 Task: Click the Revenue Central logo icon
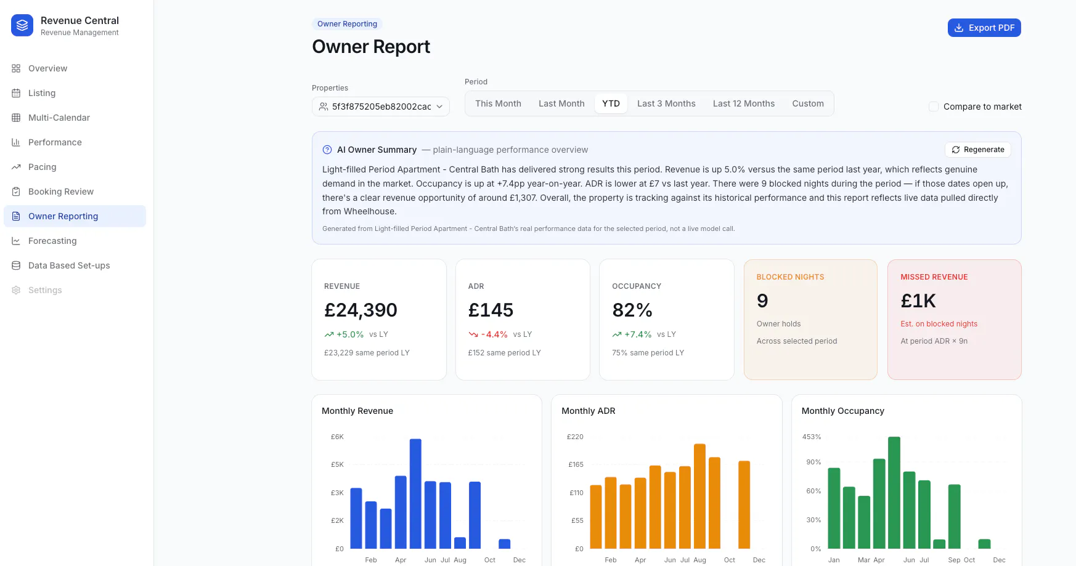(22, 25)
